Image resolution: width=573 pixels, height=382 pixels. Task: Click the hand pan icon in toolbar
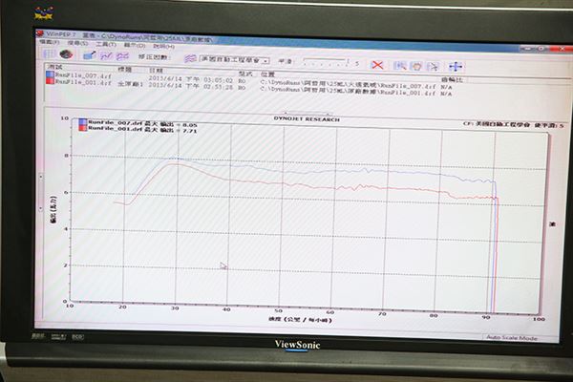click(417, 65)
